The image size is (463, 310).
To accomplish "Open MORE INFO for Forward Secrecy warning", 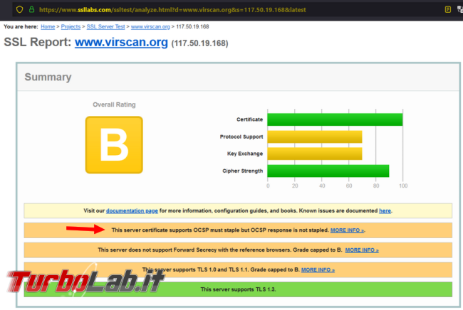I will [x=362, y=250].
